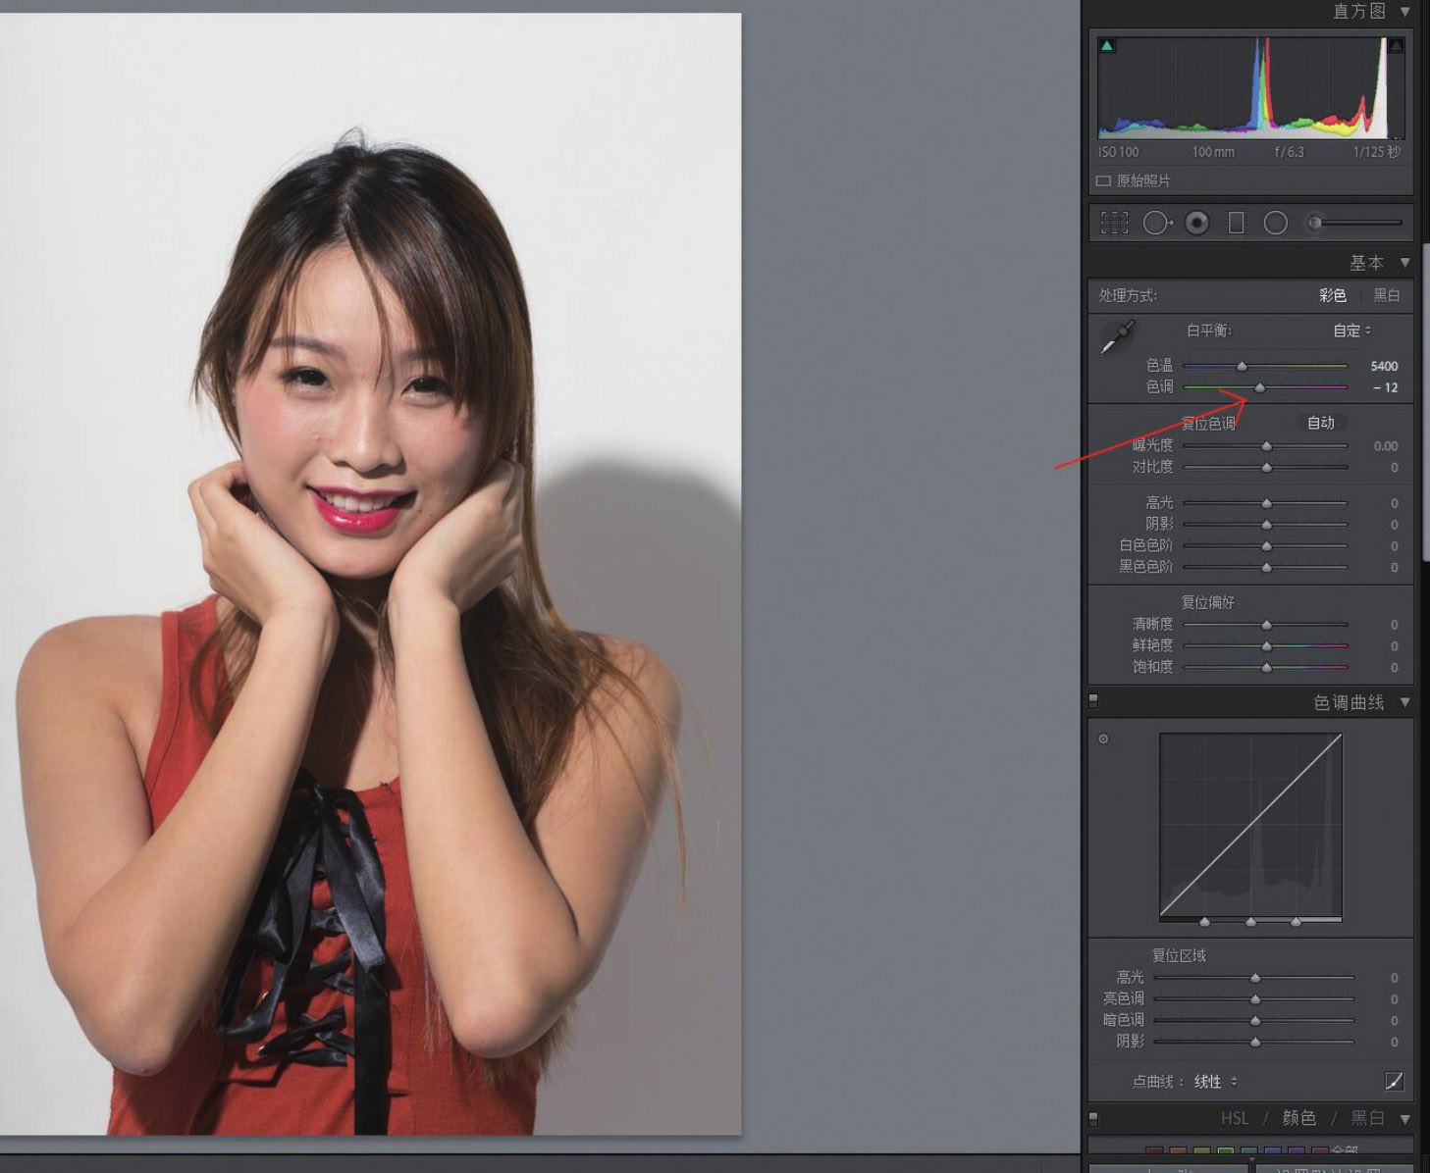The height and width of the screenshot is (1173, 1430).
Task: Select the Crop Overlay tool
Action: [x=1114, y=224]
